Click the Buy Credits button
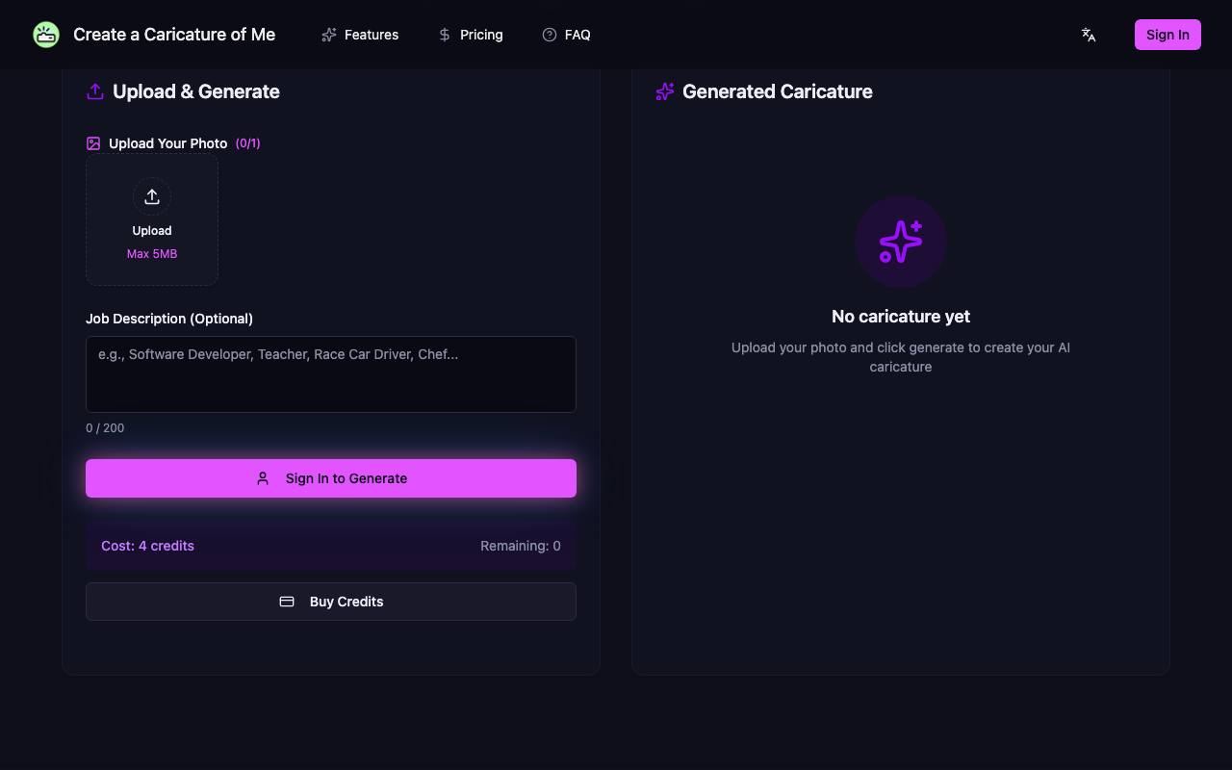The image size is (1232, 770). [x=331, y=602]
